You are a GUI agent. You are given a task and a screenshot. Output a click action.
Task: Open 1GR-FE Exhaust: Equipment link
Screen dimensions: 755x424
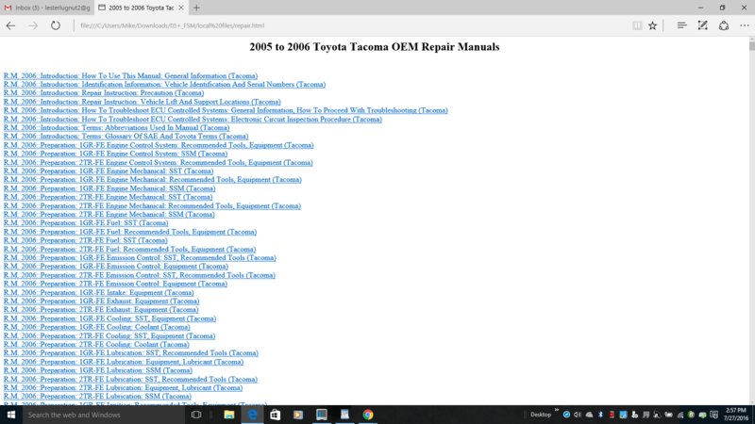point(102,301)
